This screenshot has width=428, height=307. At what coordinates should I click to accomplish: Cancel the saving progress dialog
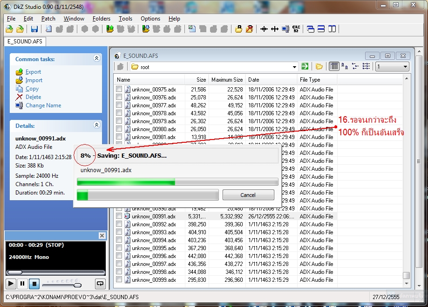248,195
